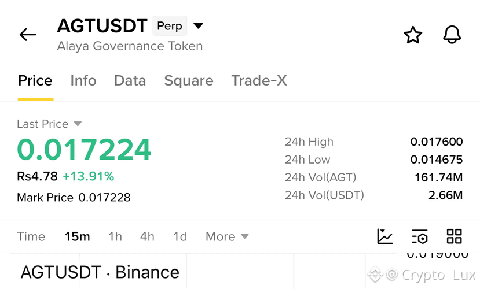This screenshot has height=289, width=480.
Task: Choose the Time chart view
Action: tap(31, 236)
